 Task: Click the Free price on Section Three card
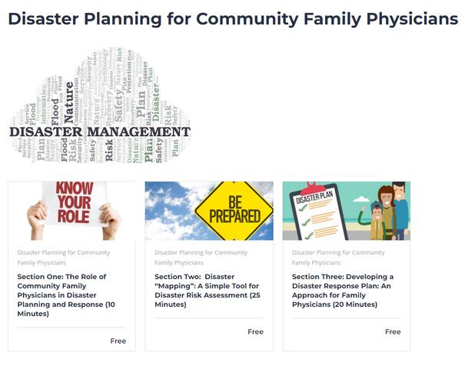coord(393,332)
